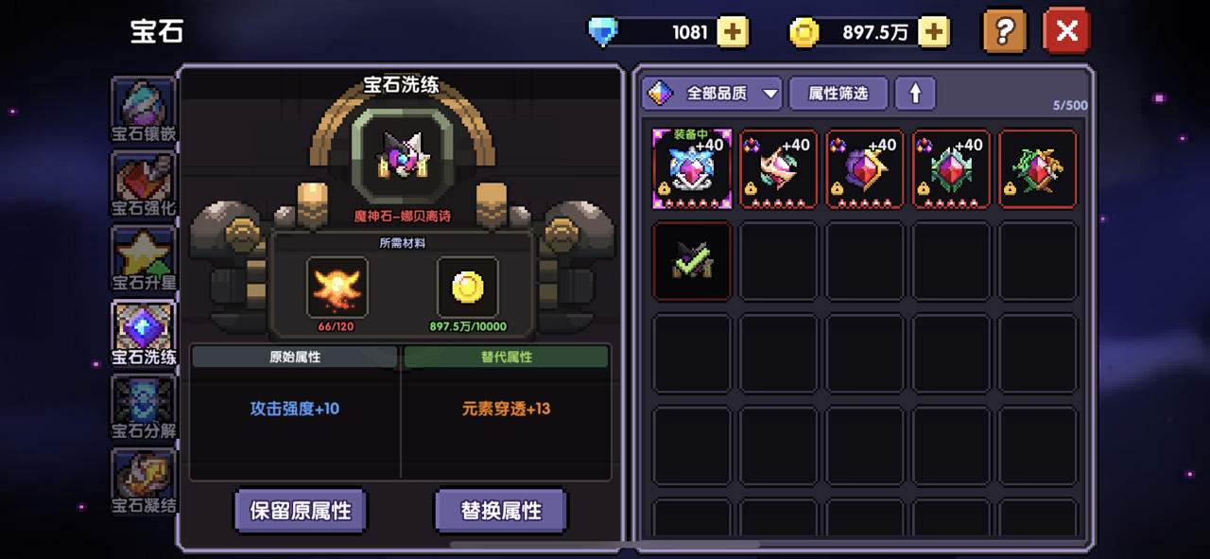Open the 属性筛选 attribute filter

tap(838, 93)
